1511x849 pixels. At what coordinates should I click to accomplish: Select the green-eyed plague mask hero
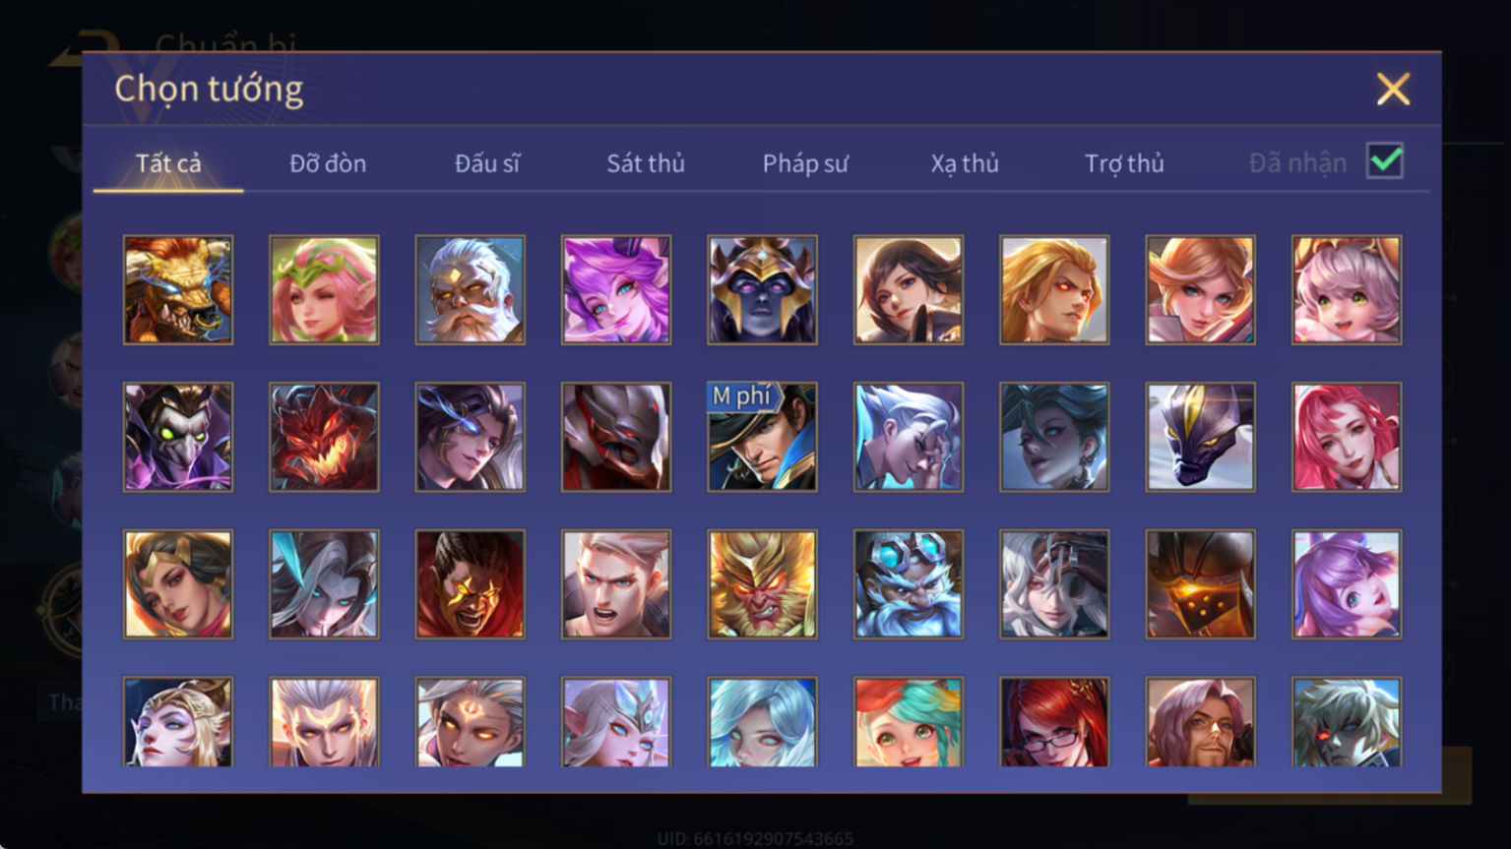click(178, 437)
